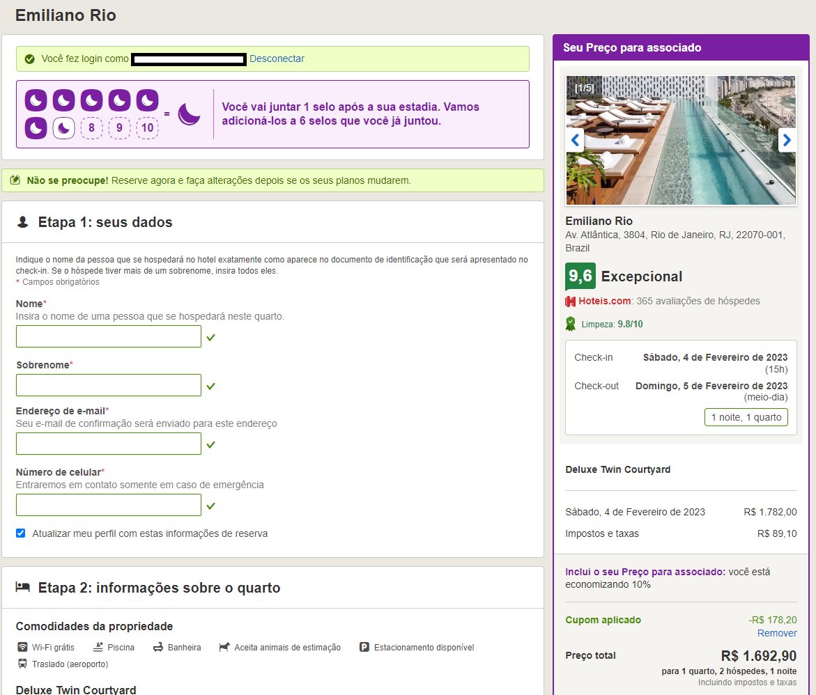
Task: Click the nightly rate R$ 1.782,00
Action: coord(770,512)
